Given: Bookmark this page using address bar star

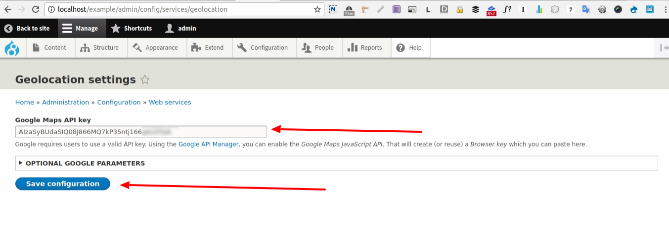Looking at the screenshot, I should pyautogui.click(x=317, y=9).
